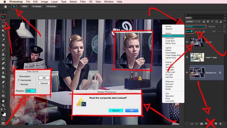The height and width of the screenshot is (128, 227).
Task: Select the Crop tool
Action: tap(3, 35)
